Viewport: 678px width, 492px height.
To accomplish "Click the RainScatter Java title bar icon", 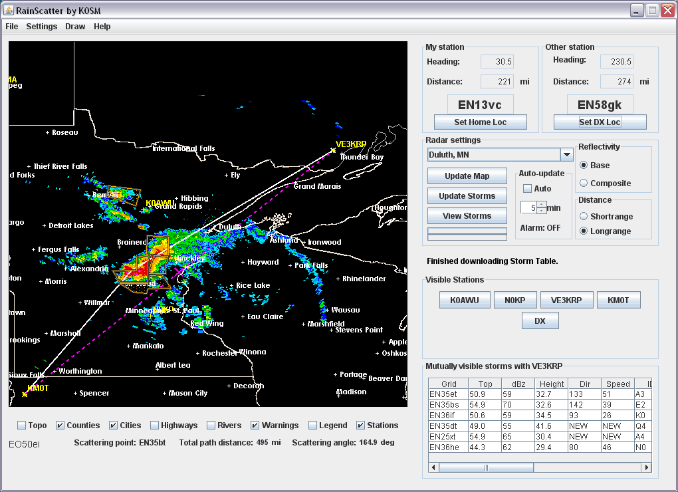I will coord(9,11).
